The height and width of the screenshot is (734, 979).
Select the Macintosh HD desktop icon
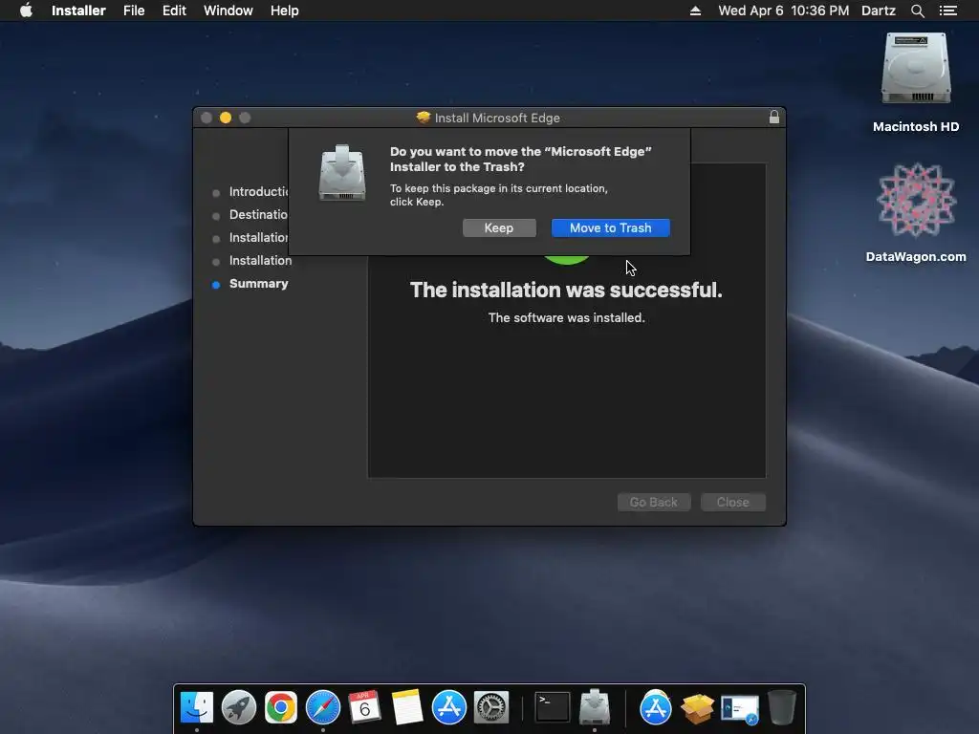tap(915, 82)
